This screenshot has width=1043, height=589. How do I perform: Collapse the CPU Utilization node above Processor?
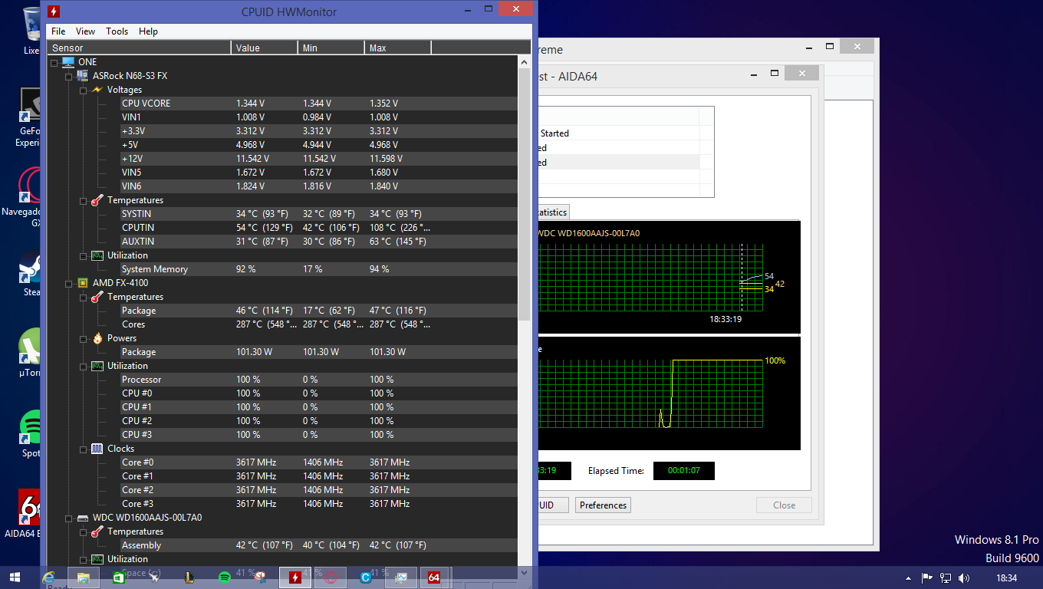[x=83, y=366]
